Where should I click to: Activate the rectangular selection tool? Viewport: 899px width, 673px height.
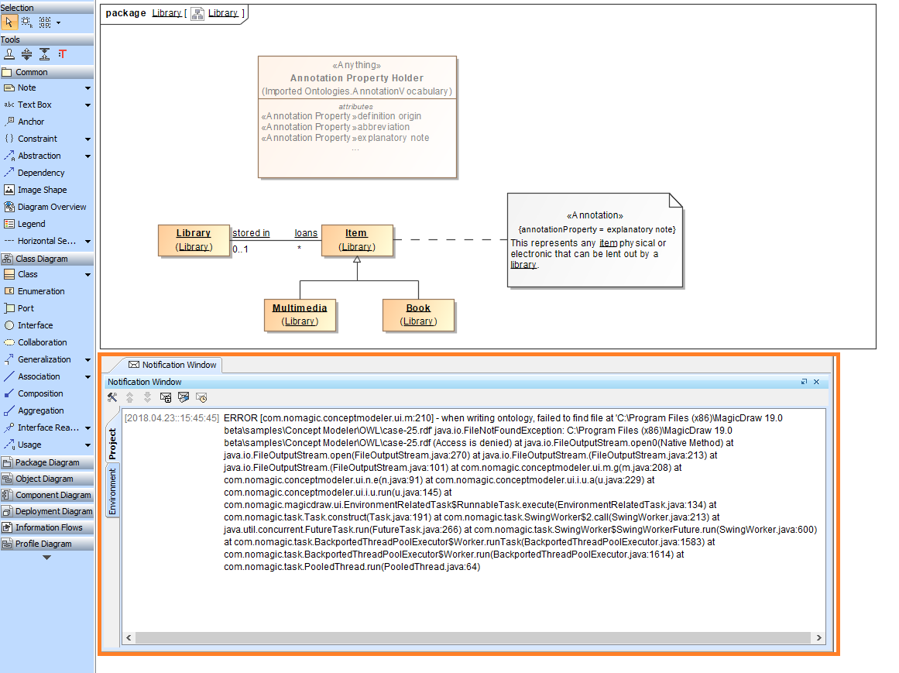click(26, 22)
